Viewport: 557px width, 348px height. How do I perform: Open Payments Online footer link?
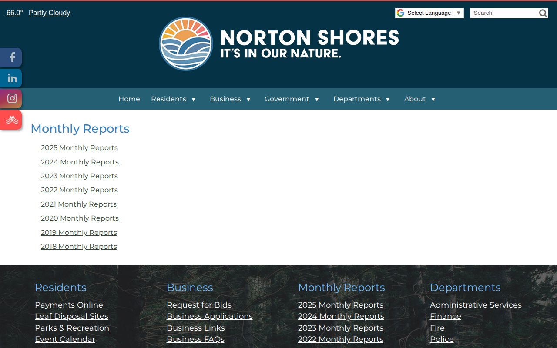(x=69, y=305)
